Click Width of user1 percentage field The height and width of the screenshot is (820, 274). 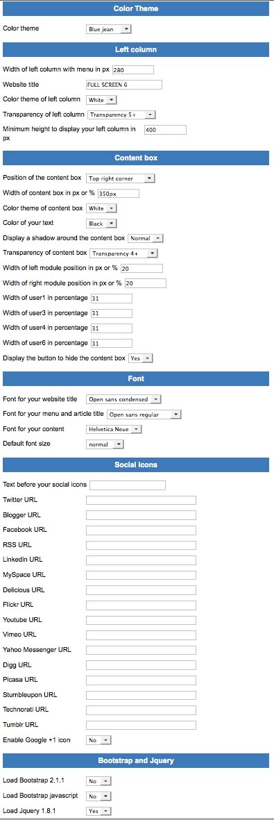coord(111,298)
